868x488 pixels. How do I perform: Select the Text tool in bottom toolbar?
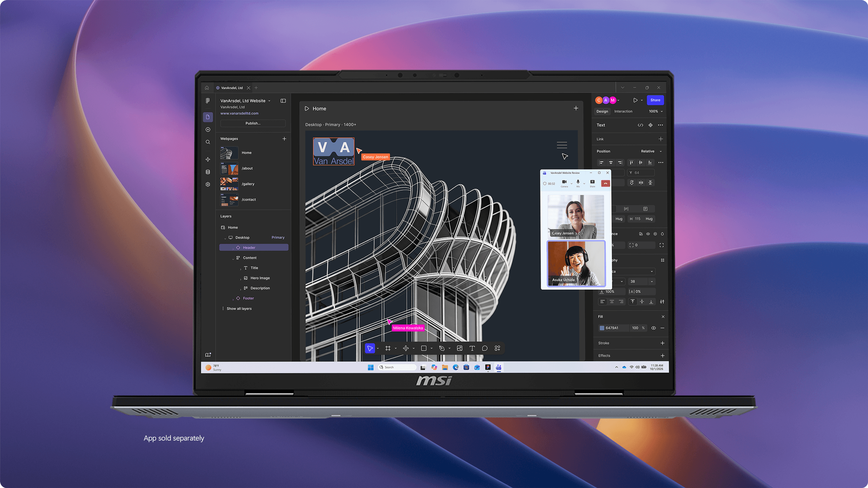point(472,348)
